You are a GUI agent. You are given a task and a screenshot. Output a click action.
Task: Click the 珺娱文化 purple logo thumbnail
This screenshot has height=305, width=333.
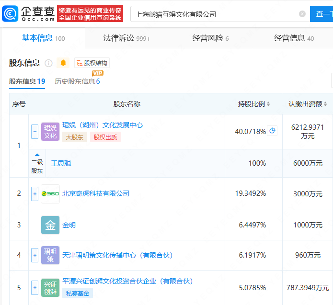tap(50, 132)
